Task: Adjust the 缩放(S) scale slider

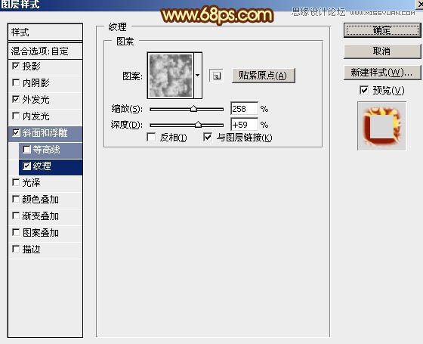Action: tap(193, 109)
